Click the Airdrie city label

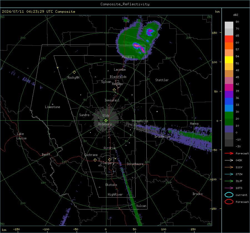(x=109, y=148)
